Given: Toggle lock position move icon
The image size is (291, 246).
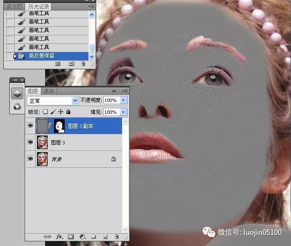Looking at the screenshot, I should point(60,112).
